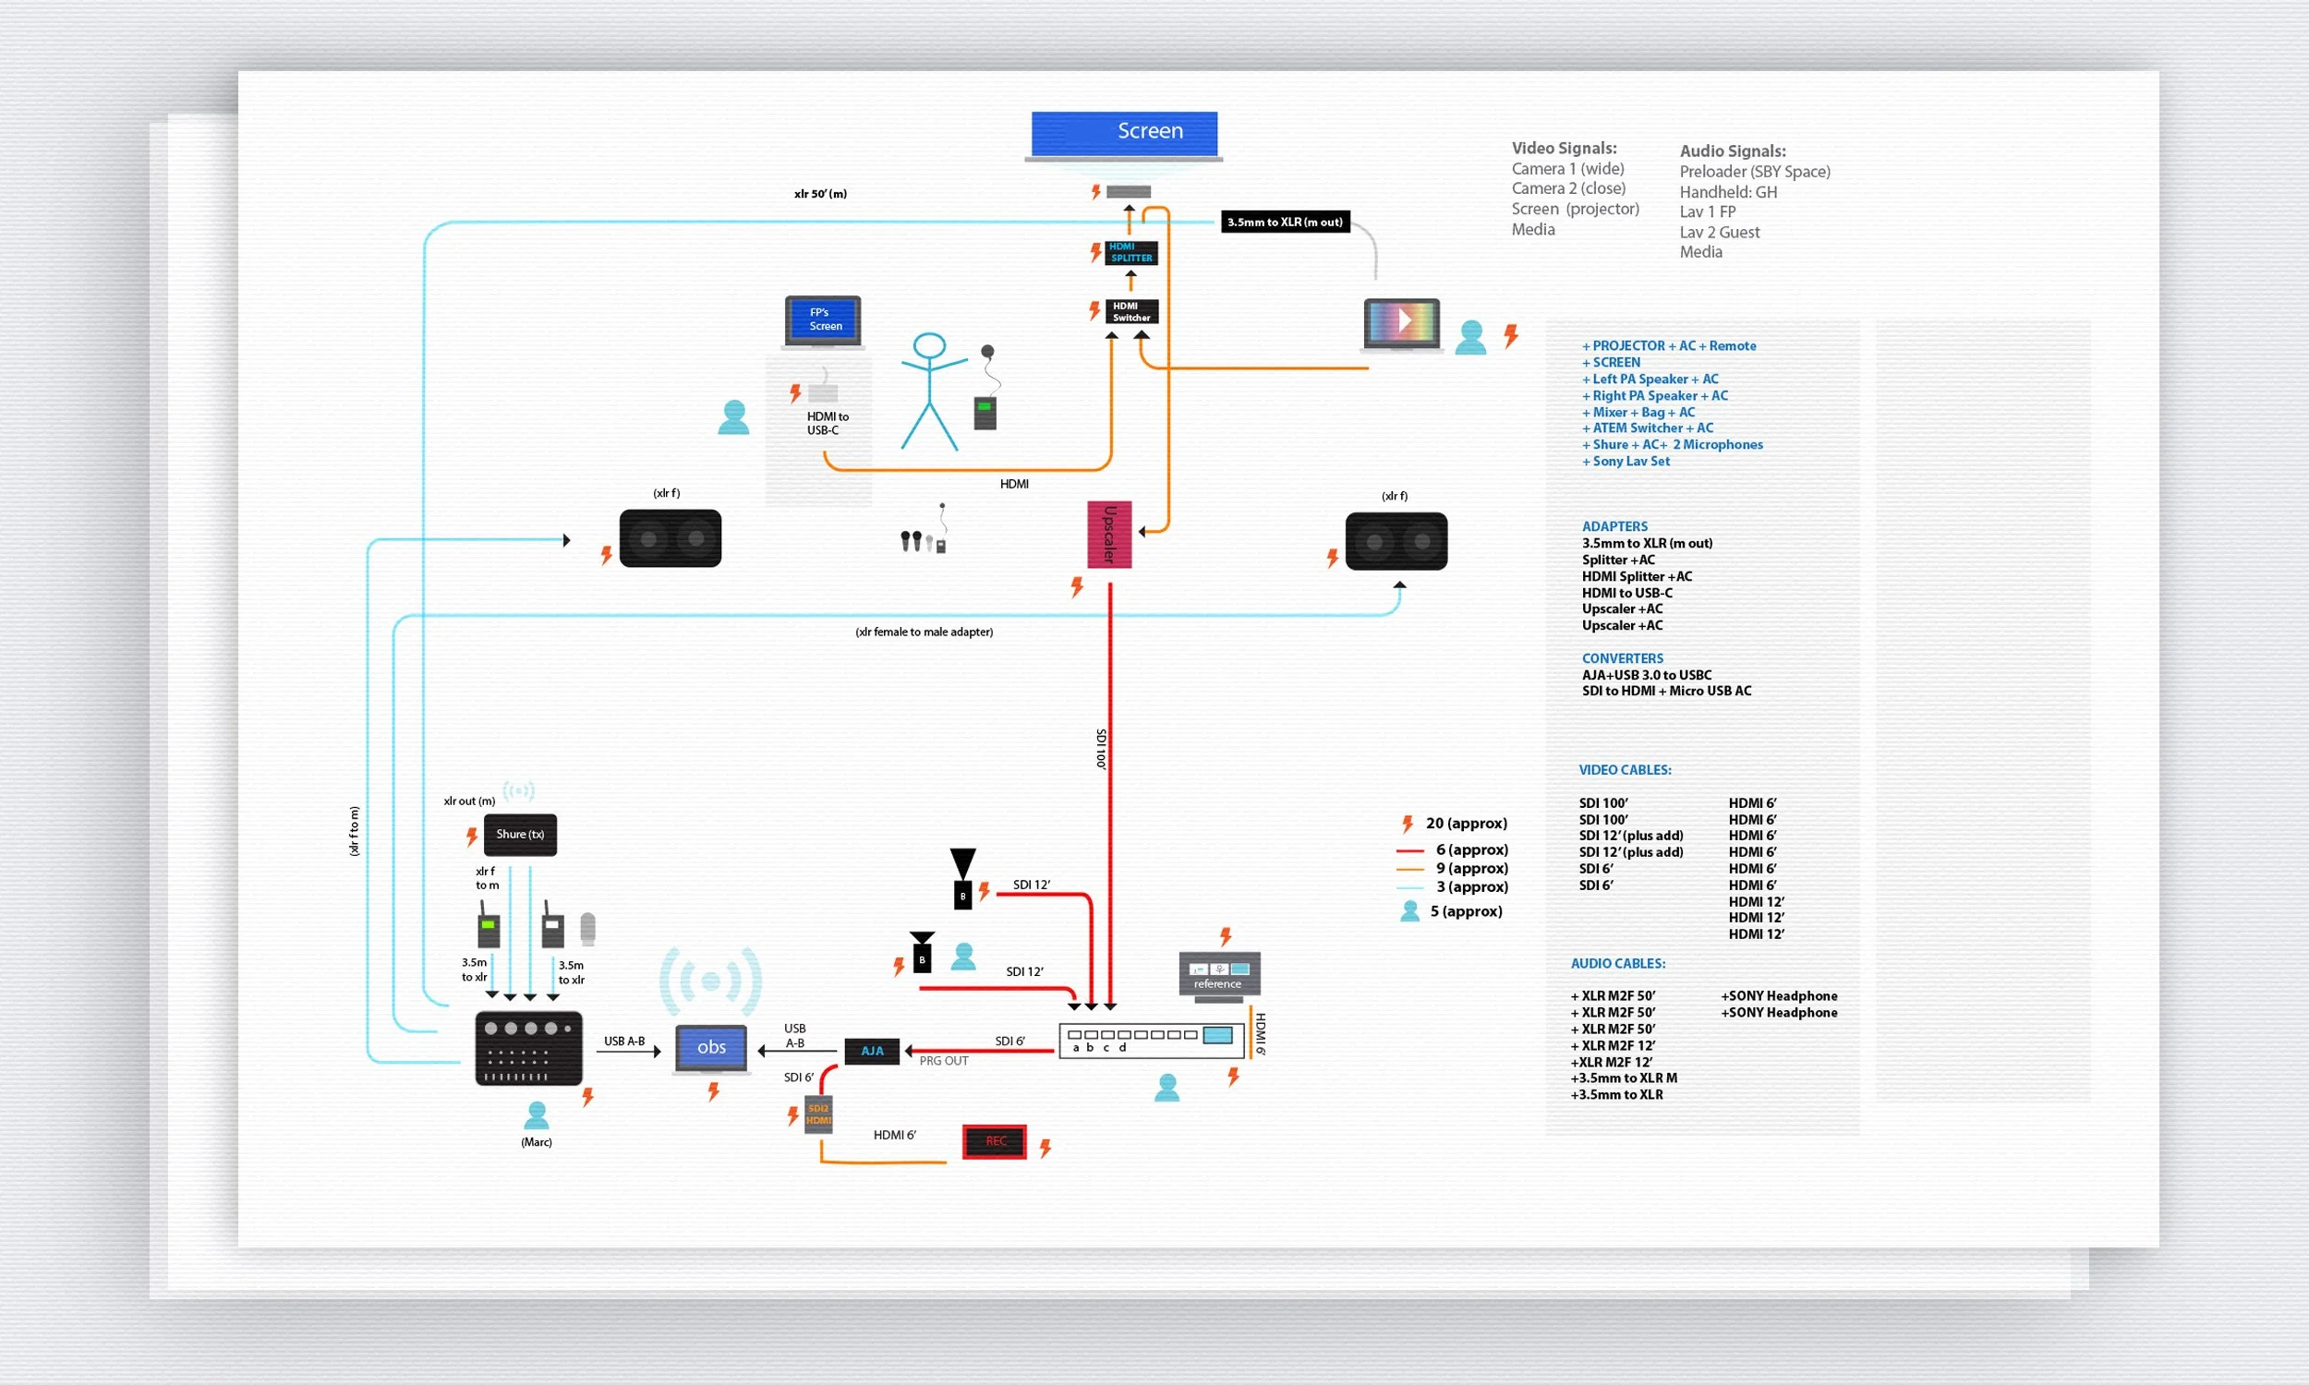Select the media laptop with play button
This screenshot has width=2309, height=1385.
coord(1401,324)
